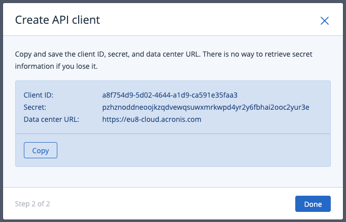This screenshot has width=346, height=222.
Task: Click the Secret string starting with pzhz
Action: tap(205, 107)
